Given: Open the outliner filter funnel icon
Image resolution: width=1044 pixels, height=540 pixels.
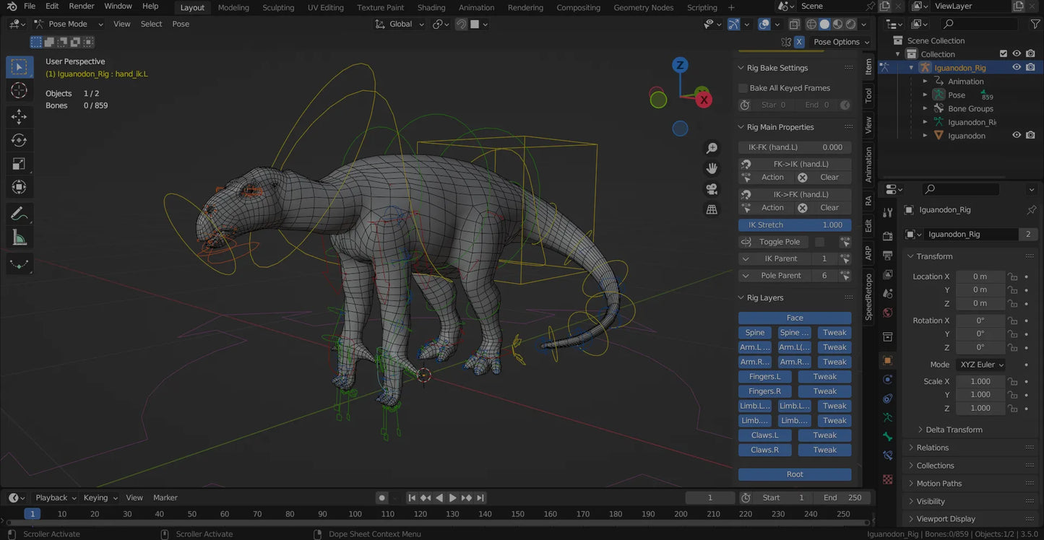Looking at the screenshot, I should pyautogui.click(x=1034, y=24).
